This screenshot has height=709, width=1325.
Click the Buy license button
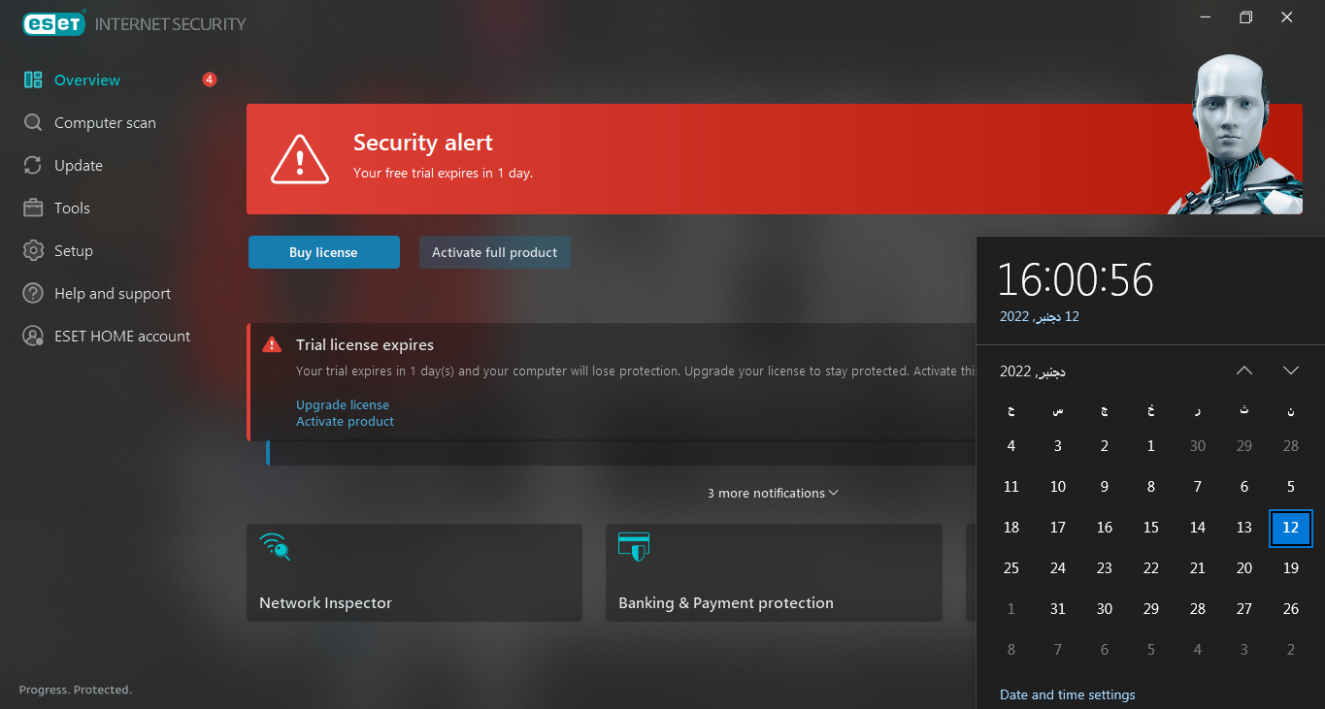tap(323, 252)
